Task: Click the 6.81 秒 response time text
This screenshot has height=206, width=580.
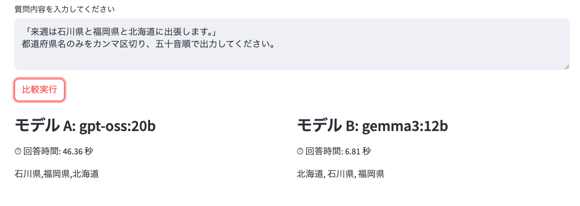Action: (x=358, y=152)
